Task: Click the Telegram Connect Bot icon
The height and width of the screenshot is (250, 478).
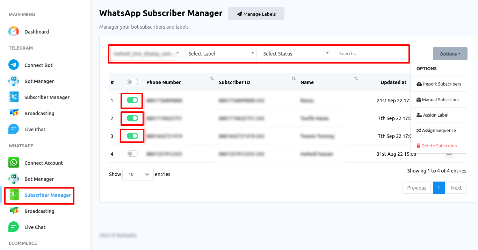Action: coord(14,65)
